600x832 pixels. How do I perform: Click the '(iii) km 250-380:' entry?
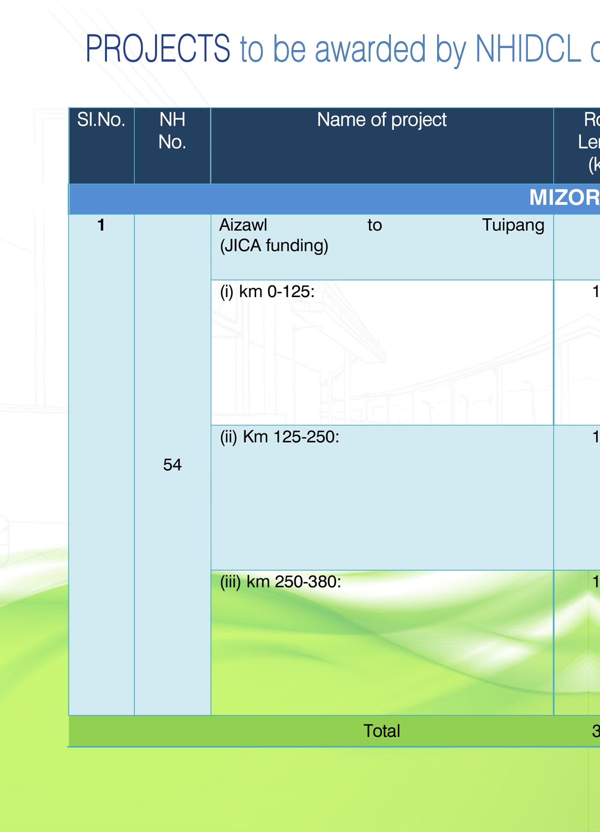tap(281, 582)
